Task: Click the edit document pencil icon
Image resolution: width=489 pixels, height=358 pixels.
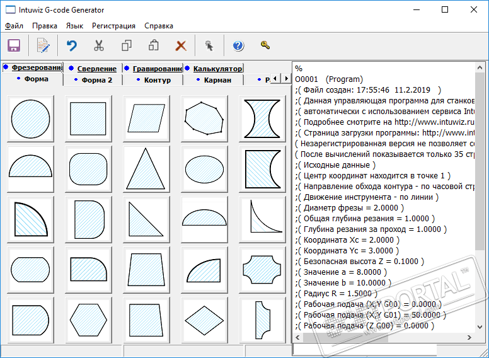Action: tap(43, 46)
